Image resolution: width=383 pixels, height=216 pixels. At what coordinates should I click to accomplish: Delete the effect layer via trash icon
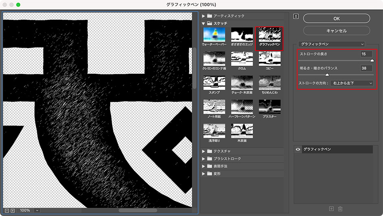[x=340, y=209]
